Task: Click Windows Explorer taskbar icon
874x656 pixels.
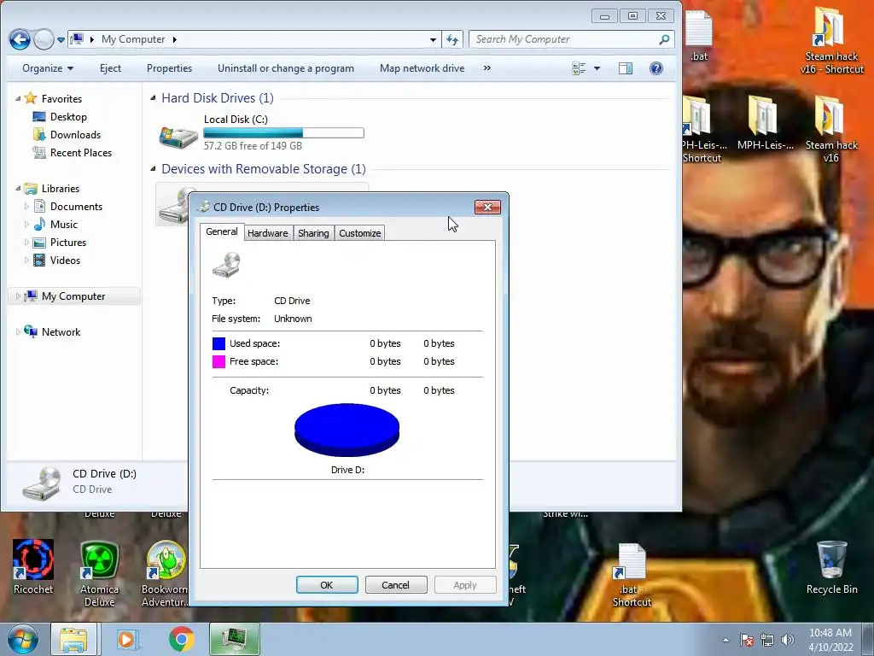Action: point(74,639)
